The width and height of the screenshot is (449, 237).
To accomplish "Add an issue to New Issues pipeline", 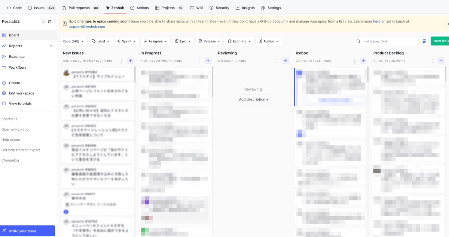I will (130, 61).
